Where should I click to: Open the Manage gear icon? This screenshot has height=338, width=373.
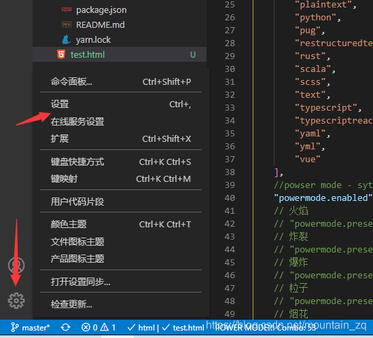point(16,301)
